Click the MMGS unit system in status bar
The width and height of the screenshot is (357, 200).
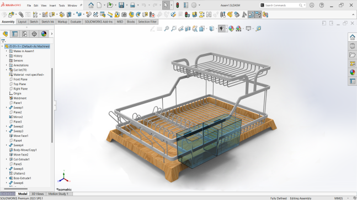pyautogui.click(x=339, y=198)
